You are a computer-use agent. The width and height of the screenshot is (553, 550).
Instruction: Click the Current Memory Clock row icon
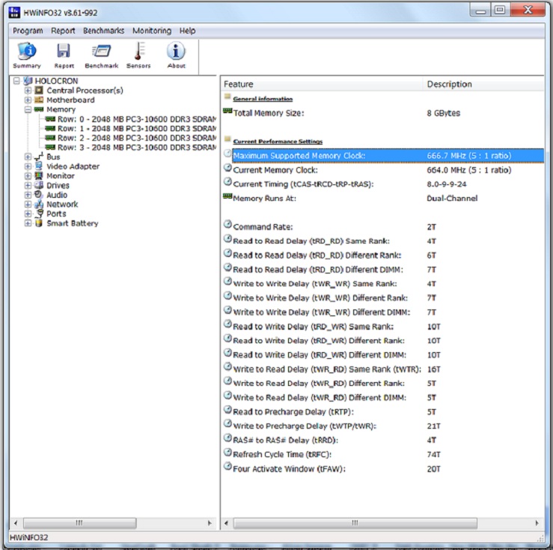tap(227, 168)
